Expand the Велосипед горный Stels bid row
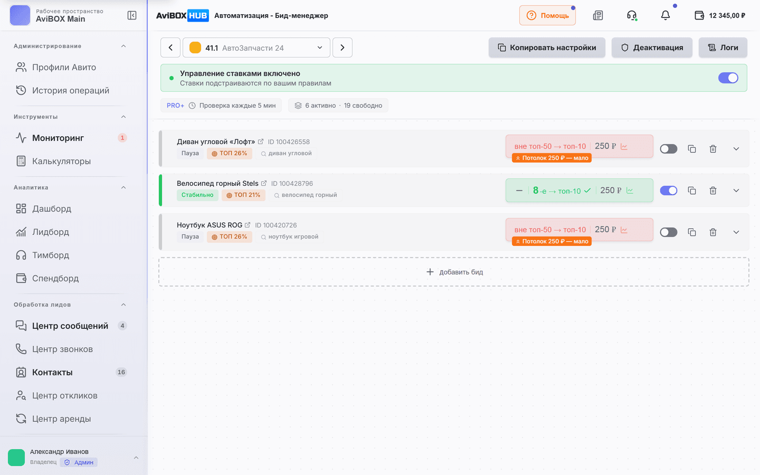 pyautogui.click(x=736, y=191)
